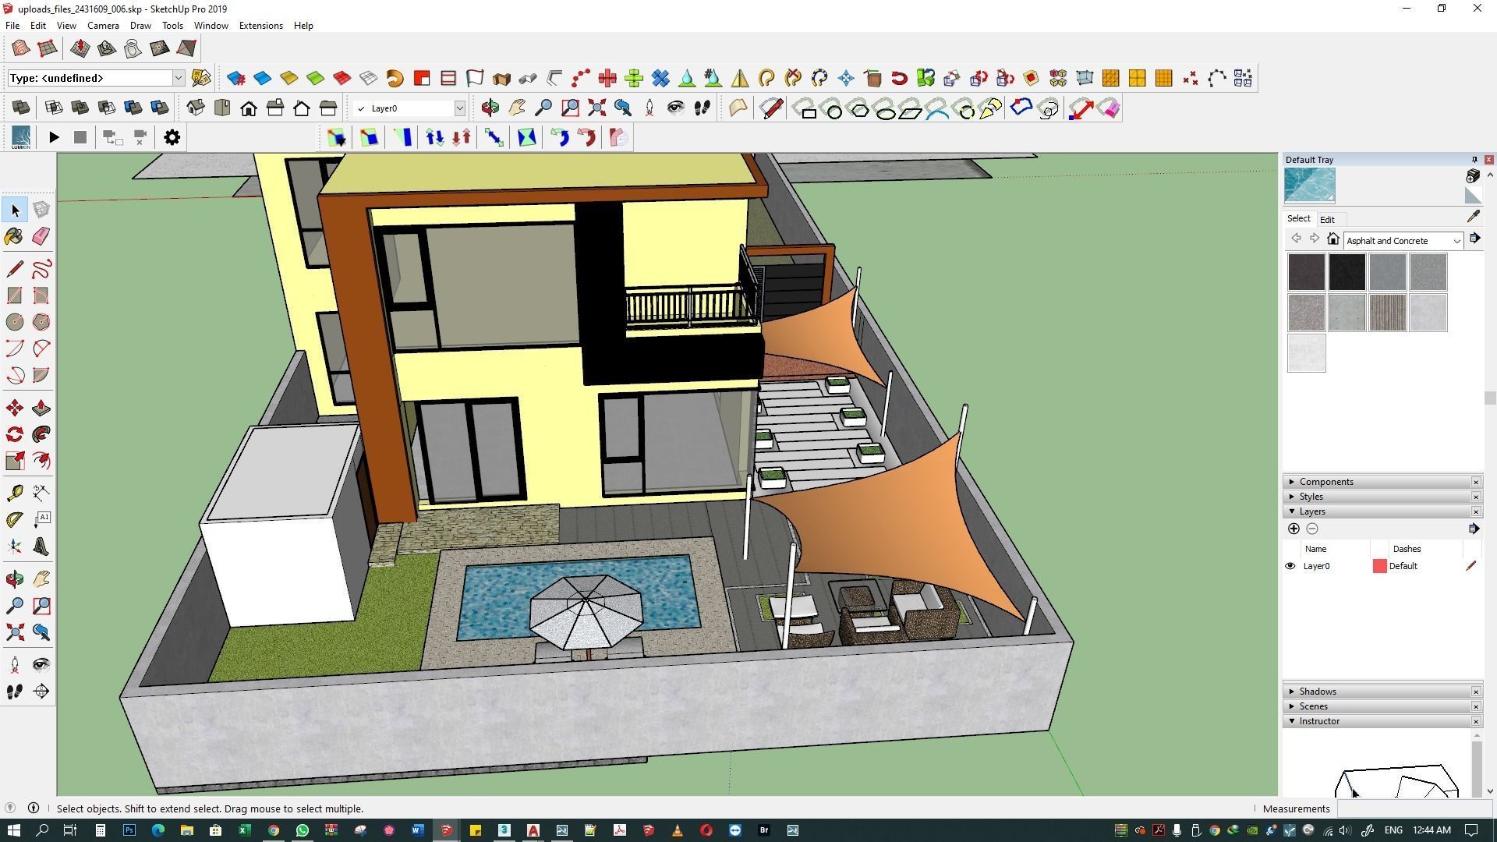The height and width of the screenshot is (842, 1497).
Task: Choose the Orbit tool in left toolbar
Action: click(x=15, y=579)
